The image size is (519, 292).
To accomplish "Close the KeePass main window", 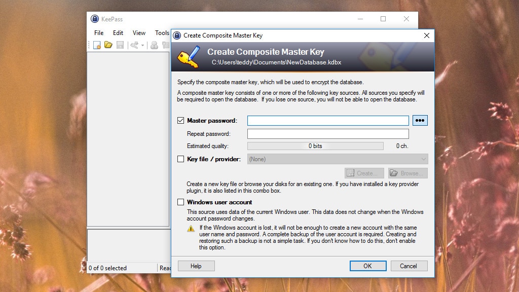I will pyautogui.click(x=406, y=19).
